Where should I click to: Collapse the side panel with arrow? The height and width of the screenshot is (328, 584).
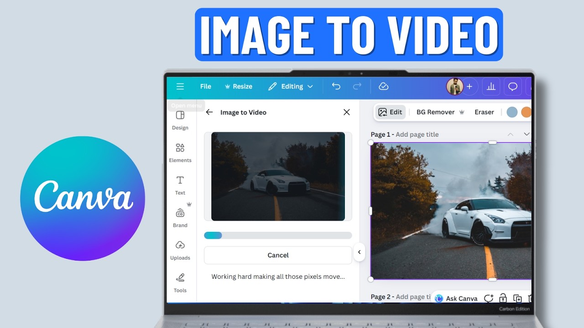point(359,252)
